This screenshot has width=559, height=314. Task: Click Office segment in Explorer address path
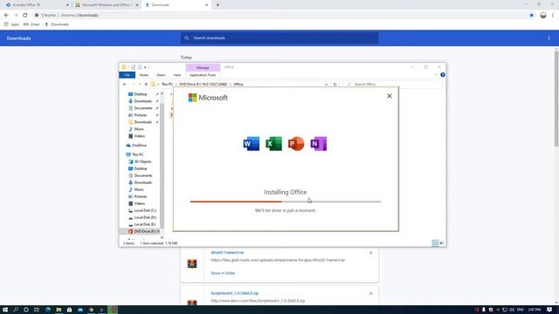pyautogui.click(x=238, y=85)
